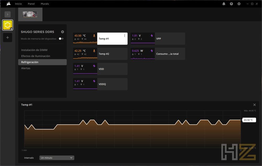This screenshot has width=262, height=166.
Task: Close the Temp #1 graph panel
Action: point(254,105)
